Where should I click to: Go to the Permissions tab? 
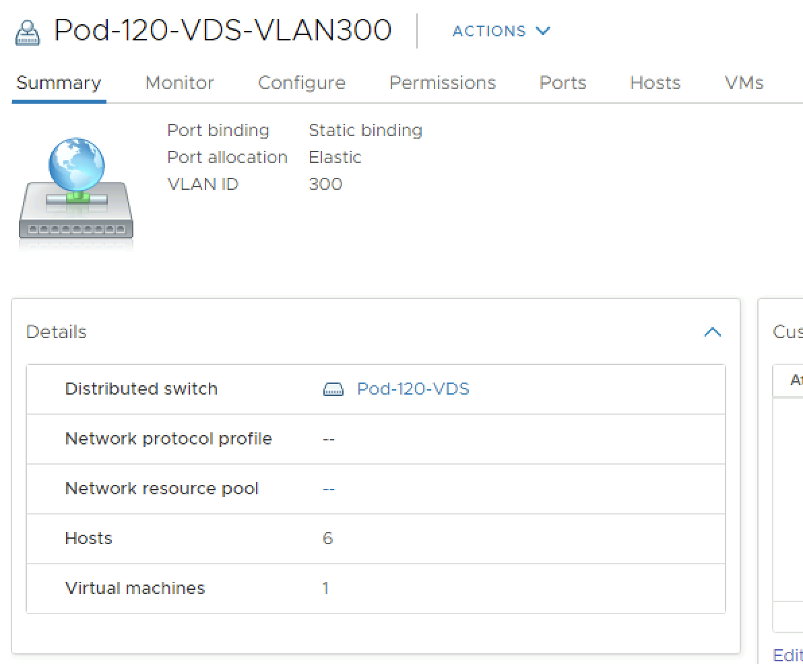click(442, 83)
